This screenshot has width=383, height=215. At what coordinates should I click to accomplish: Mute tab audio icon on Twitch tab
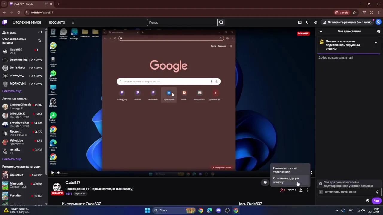[x=46, y=4]
